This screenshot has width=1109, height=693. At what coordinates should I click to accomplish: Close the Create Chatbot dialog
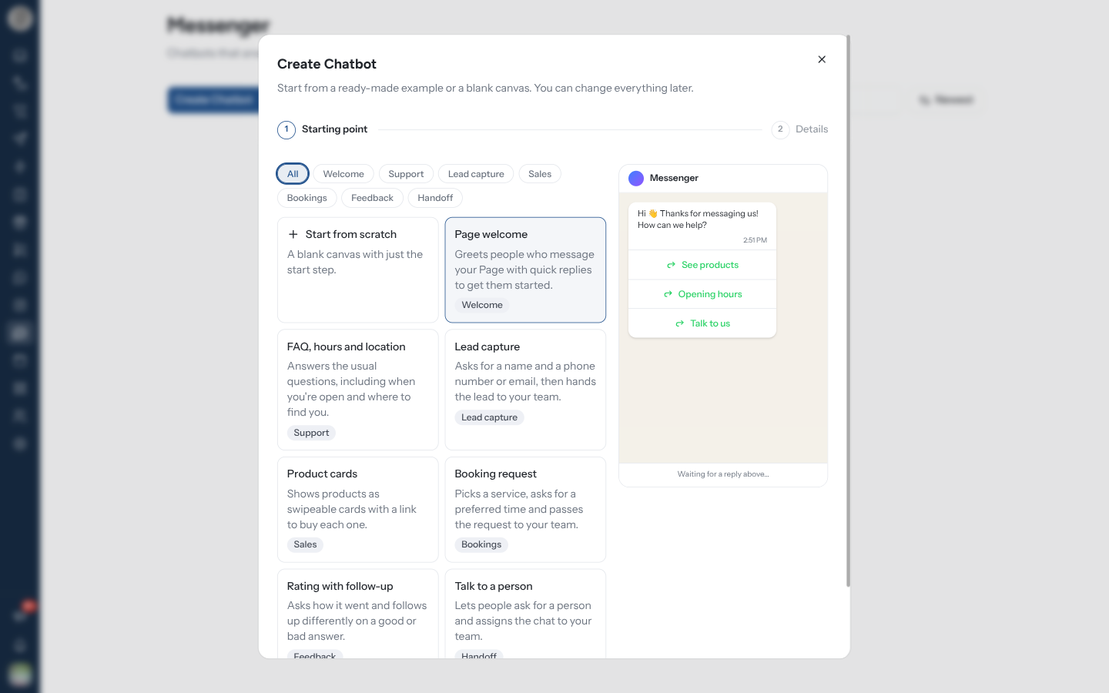(822, 59)
